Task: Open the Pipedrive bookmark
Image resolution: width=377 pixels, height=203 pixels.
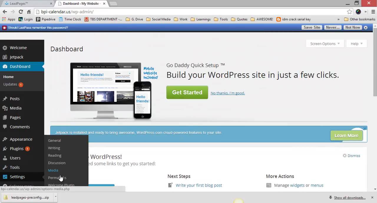Action: click(46, 19)
